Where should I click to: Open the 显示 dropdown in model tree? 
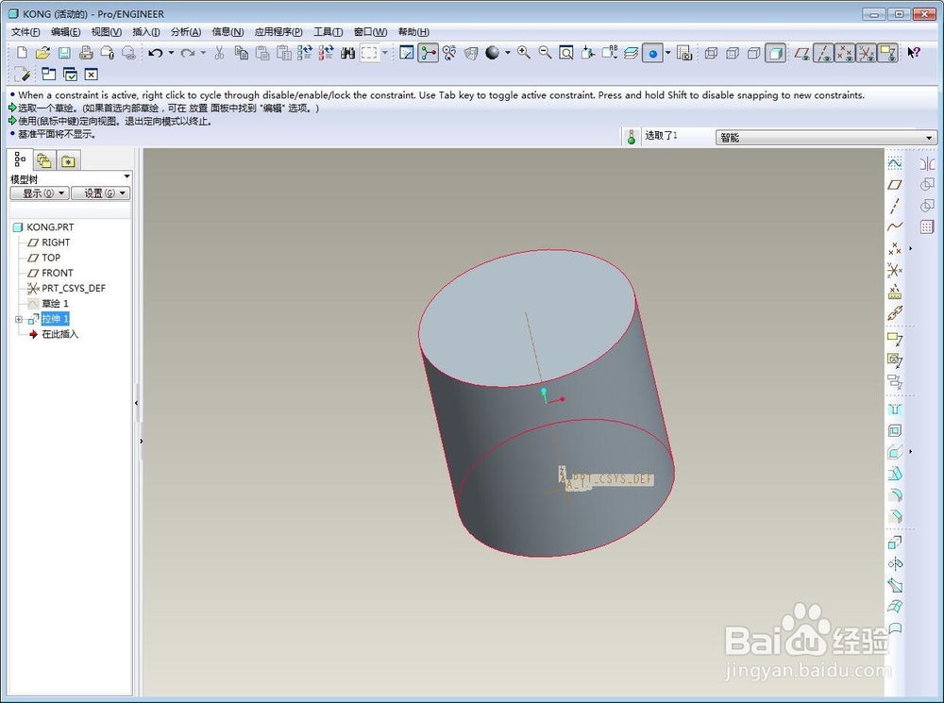pyautogui.click(x=39, y=193)
